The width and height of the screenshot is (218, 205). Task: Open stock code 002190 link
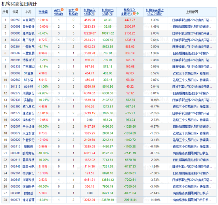pos(15,107)
